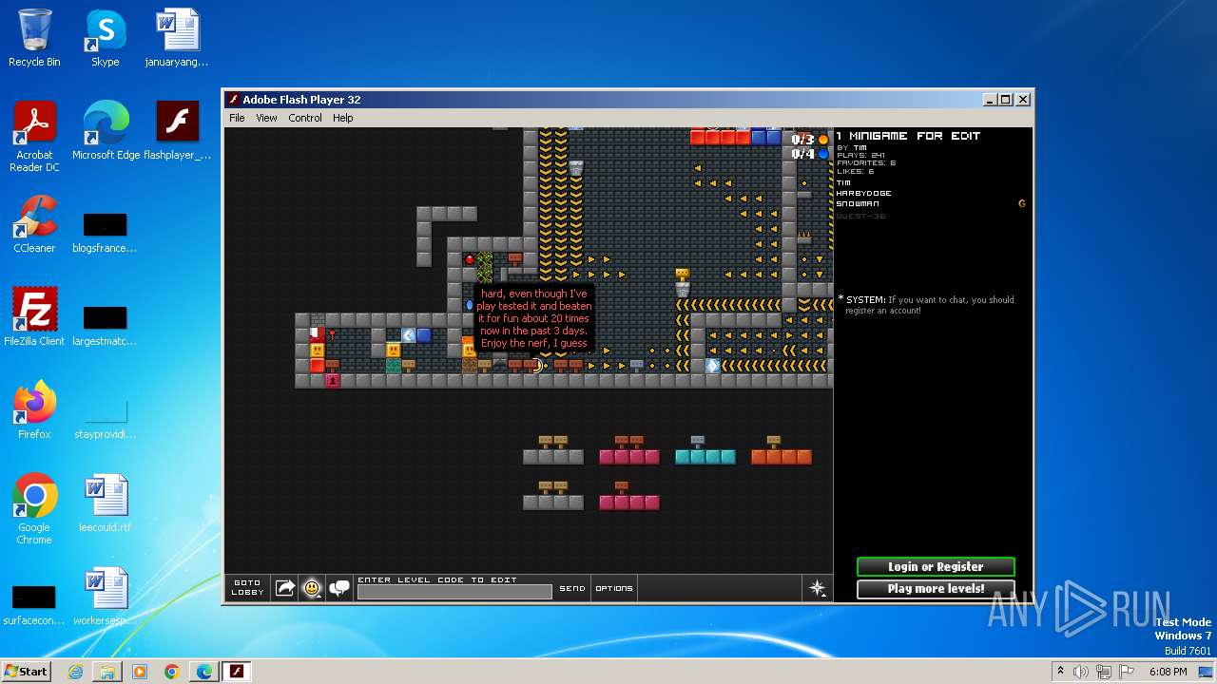
Task: Open Google Chrome desktop icon
Action: pos(34,509)
